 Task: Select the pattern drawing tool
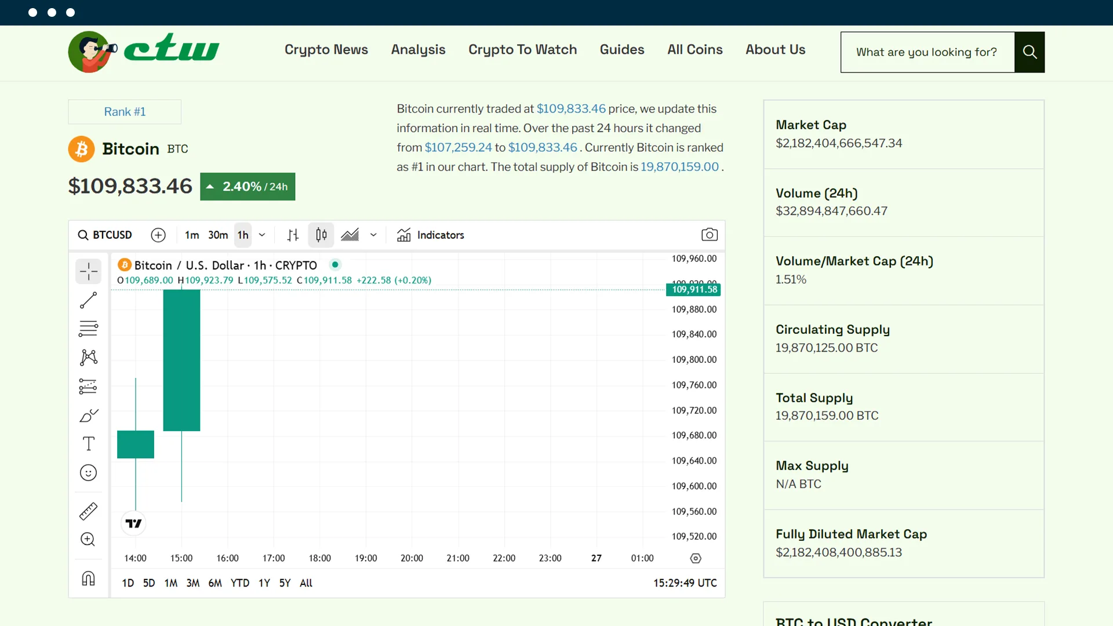(88, 358)
